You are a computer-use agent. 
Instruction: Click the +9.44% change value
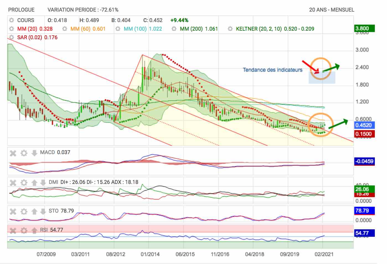(179, 20)
